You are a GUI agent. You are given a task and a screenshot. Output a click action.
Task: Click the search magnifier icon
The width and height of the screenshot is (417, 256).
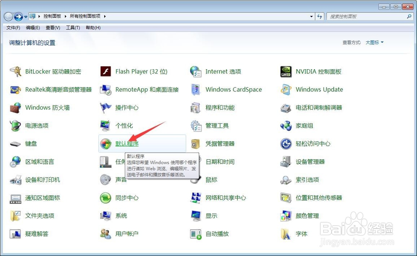coord(409,17)
